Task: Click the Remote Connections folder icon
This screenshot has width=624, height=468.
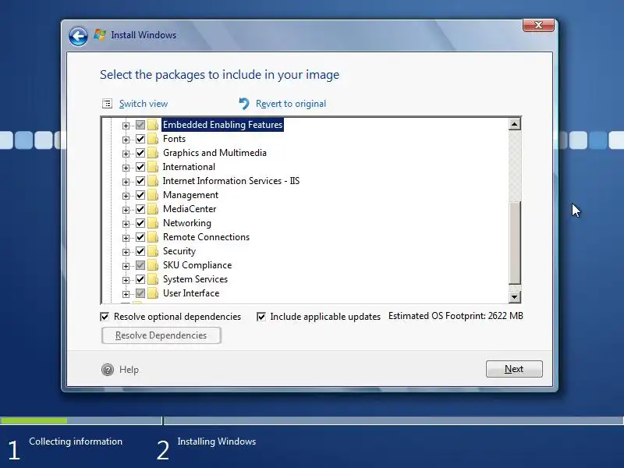Action: (x=153, y=237)
